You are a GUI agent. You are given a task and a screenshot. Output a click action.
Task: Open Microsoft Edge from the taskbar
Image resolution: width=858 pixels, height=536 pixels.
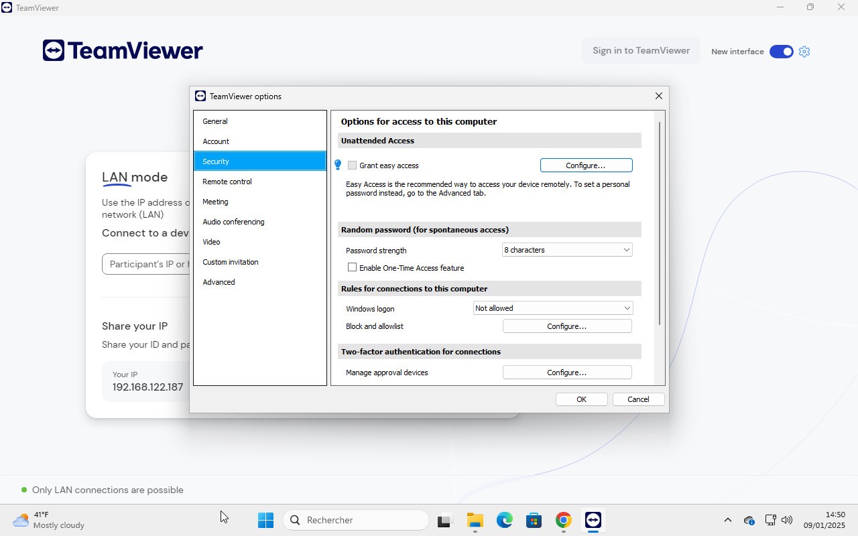click(504, 520)
